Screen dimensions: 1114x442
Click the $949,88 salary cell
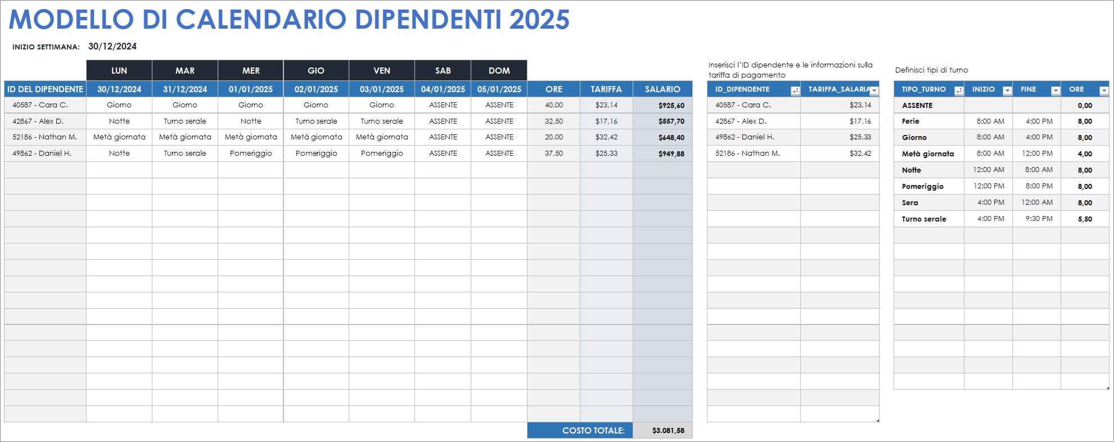pos(662,154)
